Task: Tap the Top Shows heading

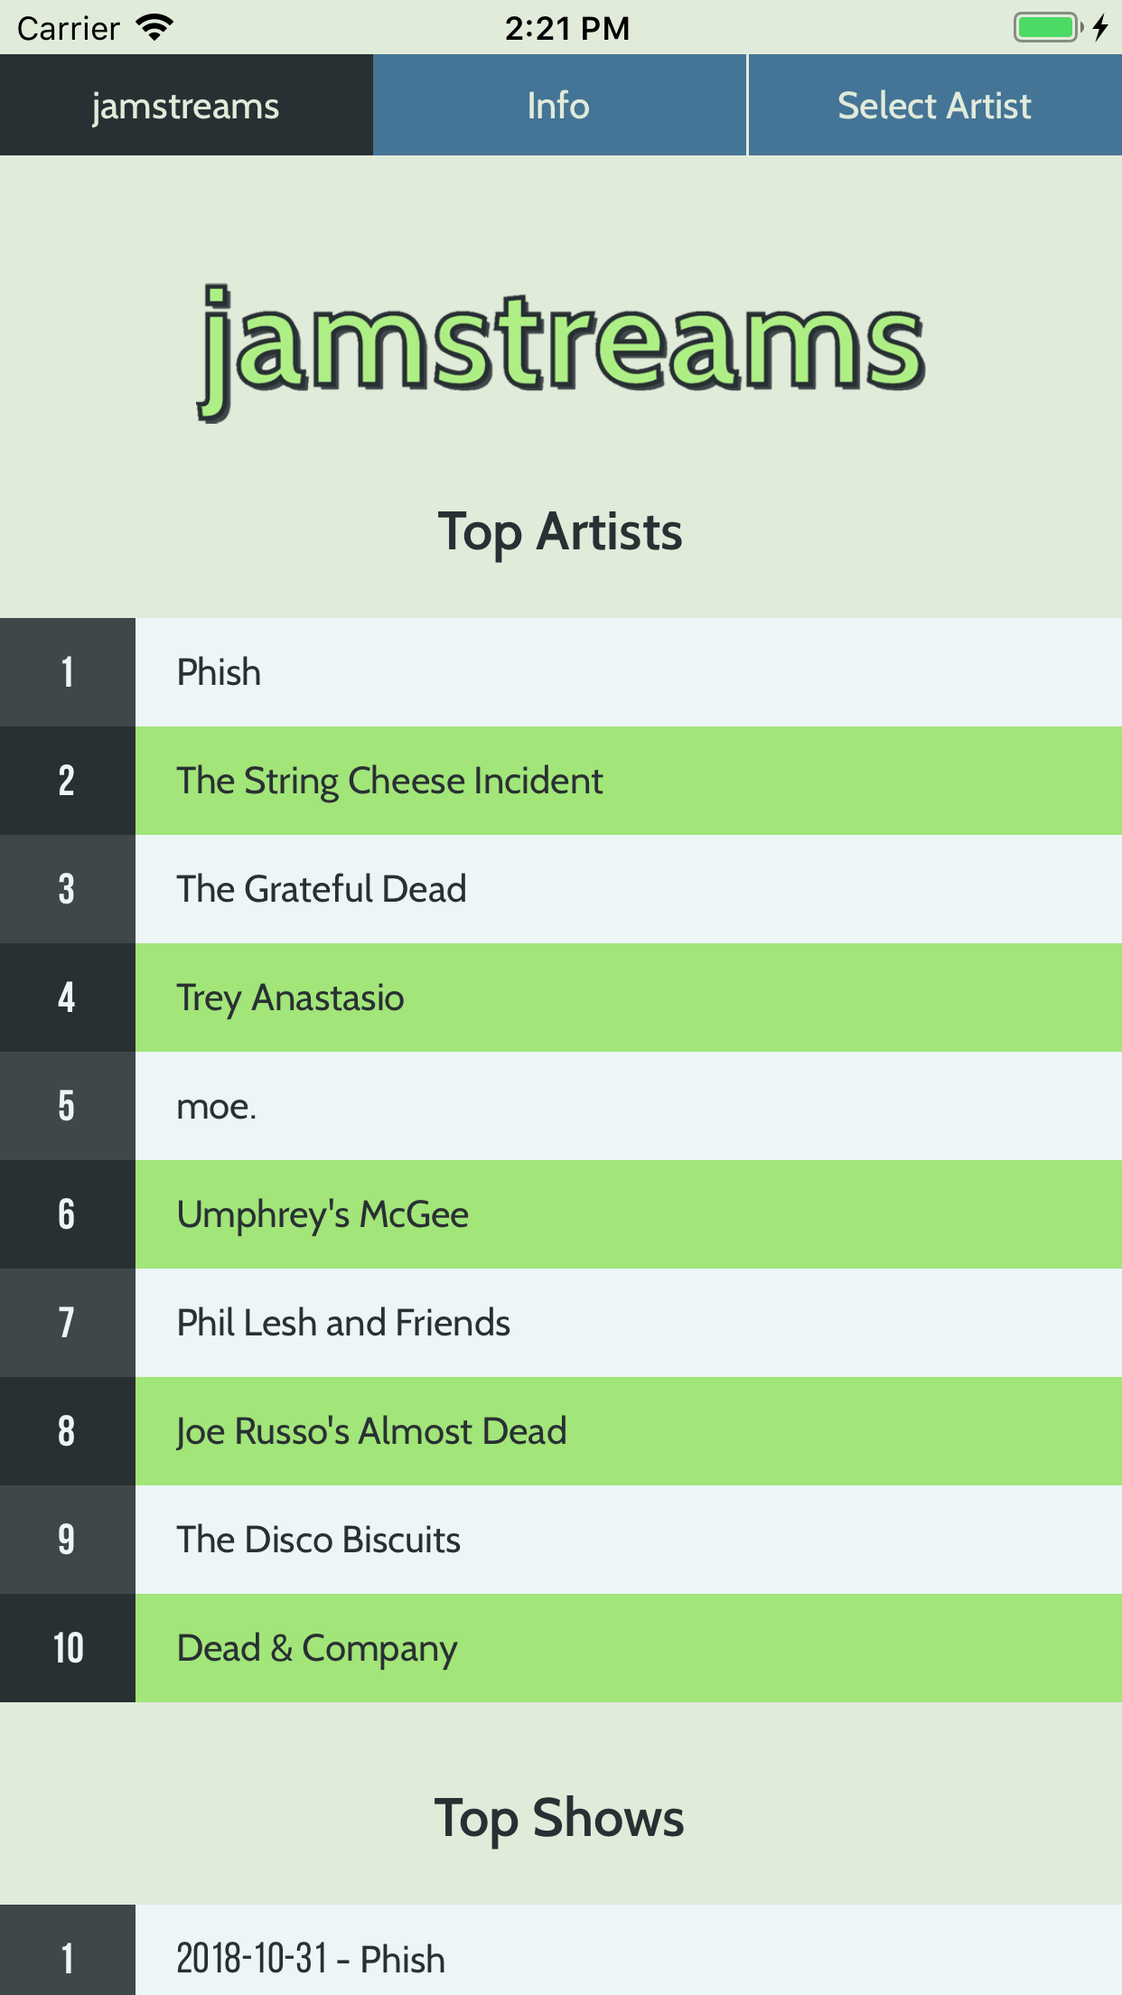Action: [560, 1818]
